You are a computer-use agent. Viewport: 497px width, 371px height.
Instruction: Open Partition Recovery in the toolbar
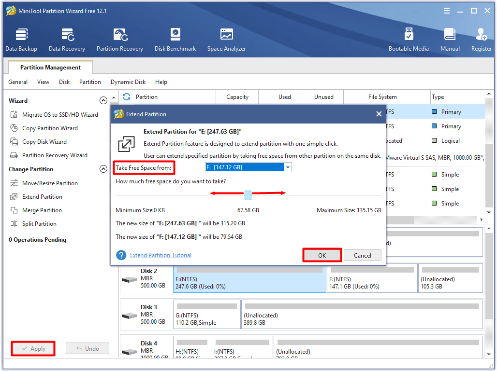click(120, 40)
